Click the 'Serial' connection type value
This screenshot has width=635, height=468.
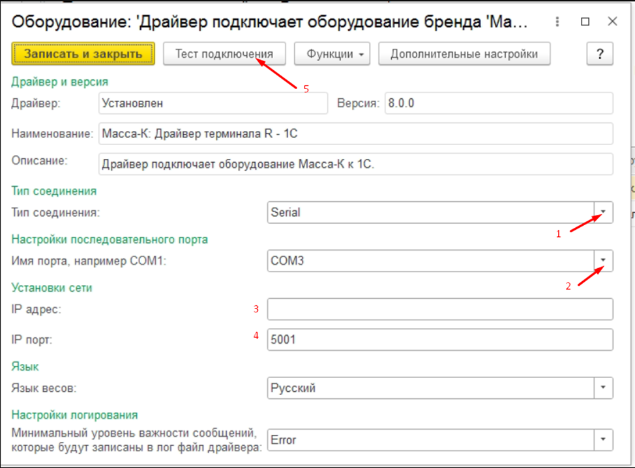point(430,212)
